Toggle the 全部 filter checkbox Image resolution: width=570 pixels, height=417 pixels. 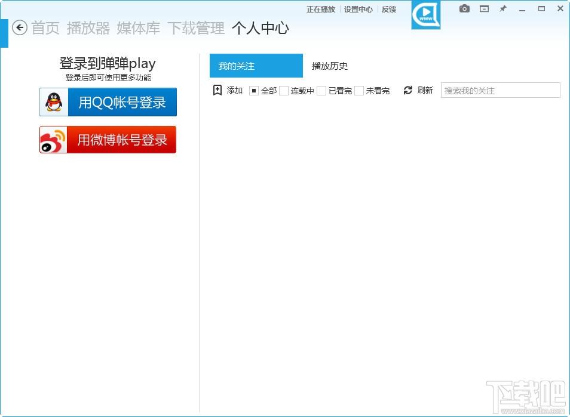(x=254, y=91)
